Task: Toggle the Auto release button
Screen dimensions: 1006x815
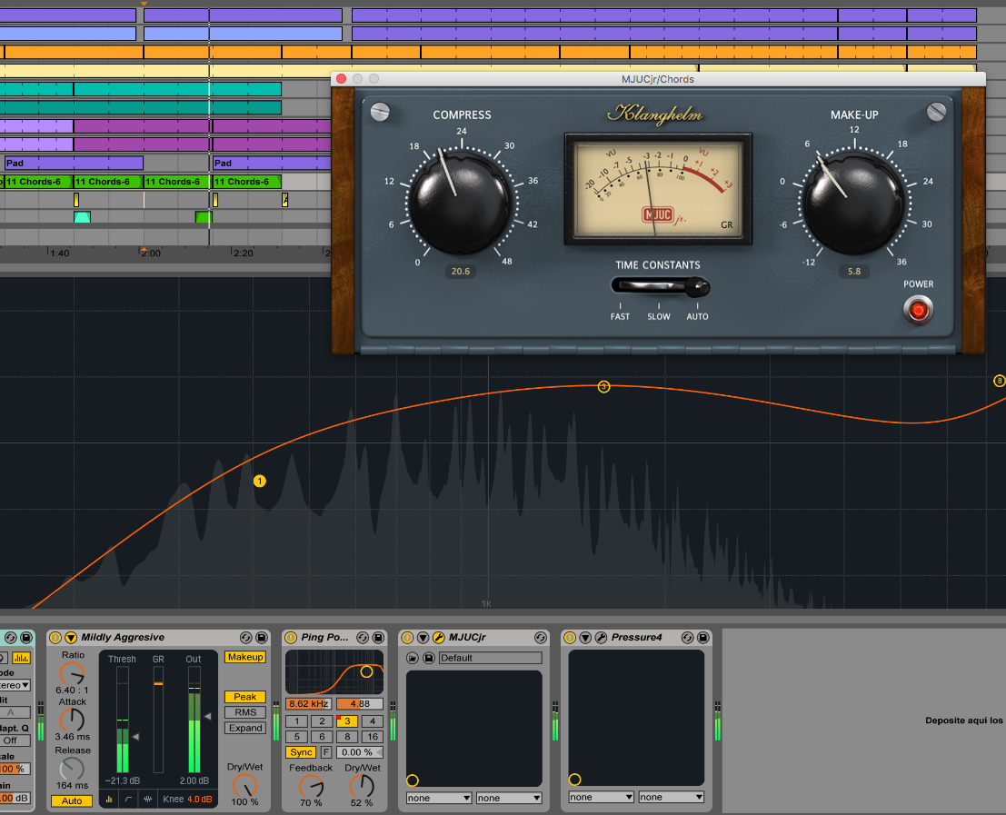Action: (x=72, y=800)
